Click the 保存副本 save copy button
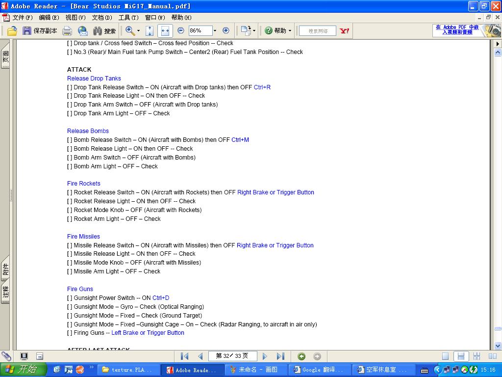The image size is (502, 377). (x=40, y=31)
